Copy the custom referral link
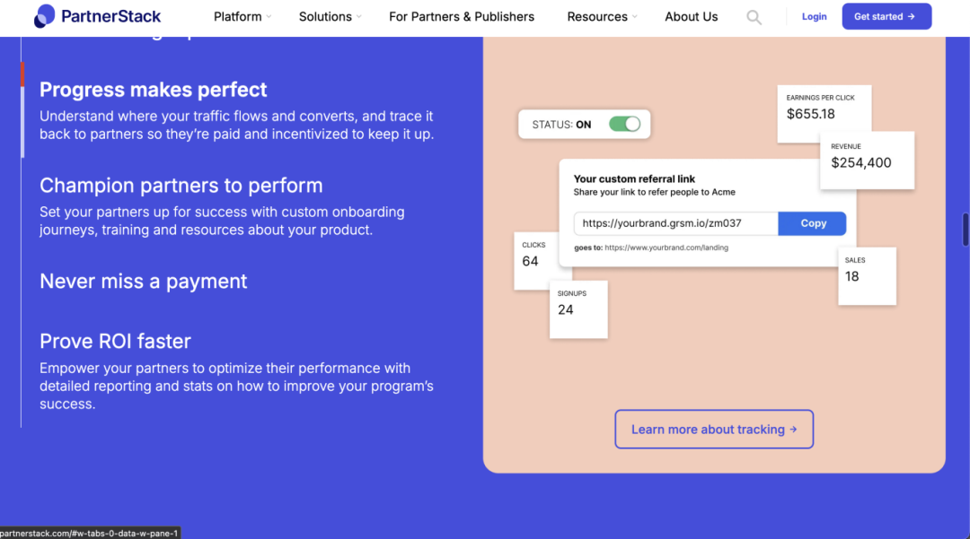Viewport: 970px width, 539px height. pos(812,223)
